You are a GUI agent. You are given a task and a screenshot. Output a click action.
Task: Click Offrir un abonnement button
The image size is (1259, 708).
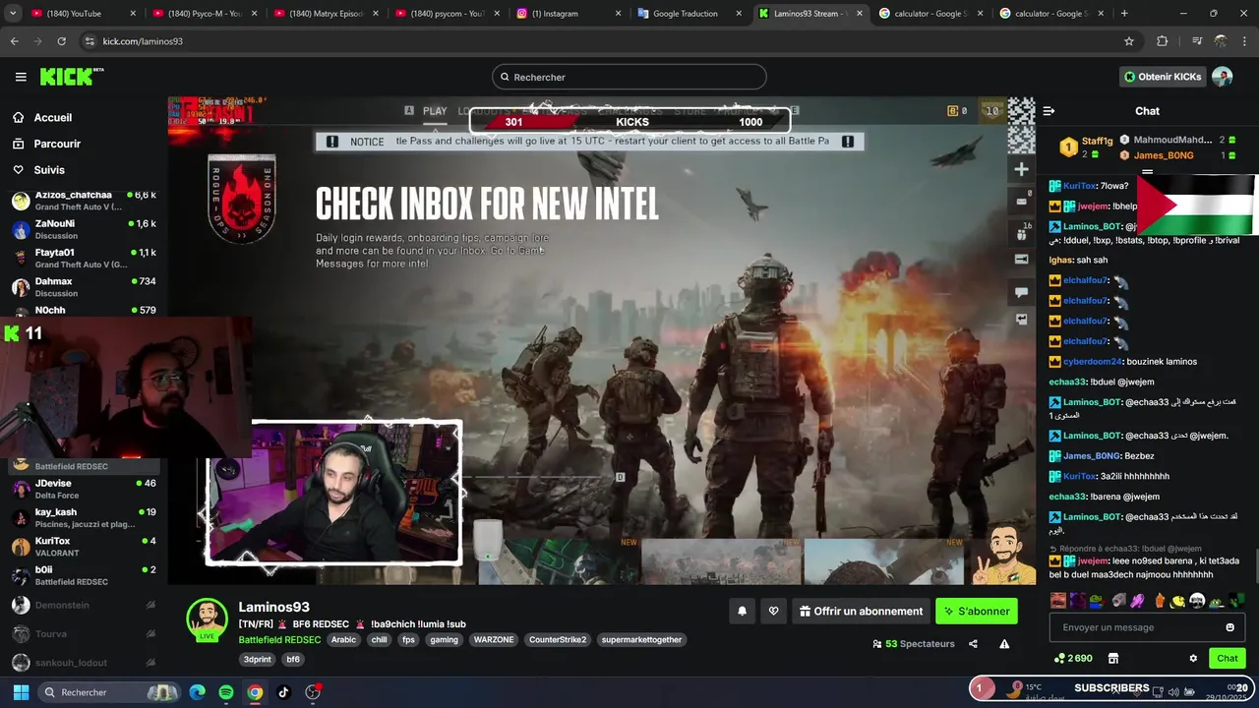click(861, 611)
